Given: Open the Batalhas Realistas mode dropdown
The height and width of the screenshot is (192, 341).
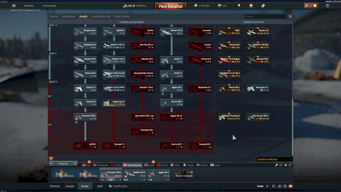Looking at the screenshot, I should click(275, 159).
